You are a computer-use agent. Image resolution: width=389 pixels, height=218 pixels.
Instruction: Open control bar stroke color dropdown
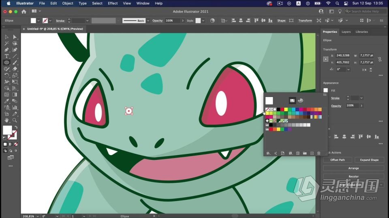[x=50, y=21]
